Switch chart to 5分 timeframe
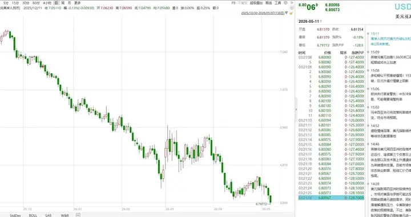Screen dimensions: 411x217 [6, 3]
